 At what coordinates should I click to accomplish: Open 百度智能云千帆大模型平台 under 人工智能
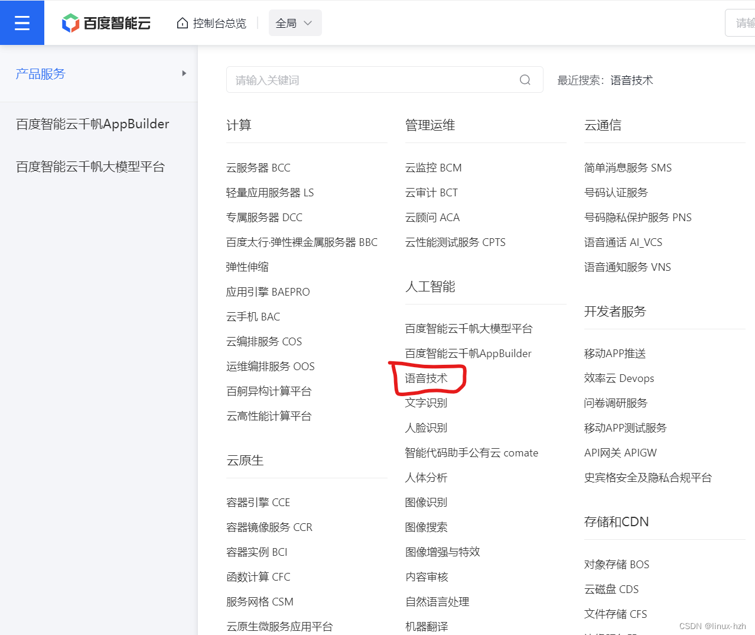pos(469,329)
